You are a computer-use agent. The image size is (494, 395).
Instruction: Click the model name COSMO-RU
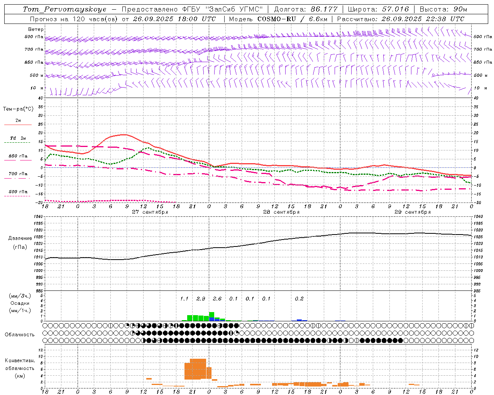[x=277, y=19]
